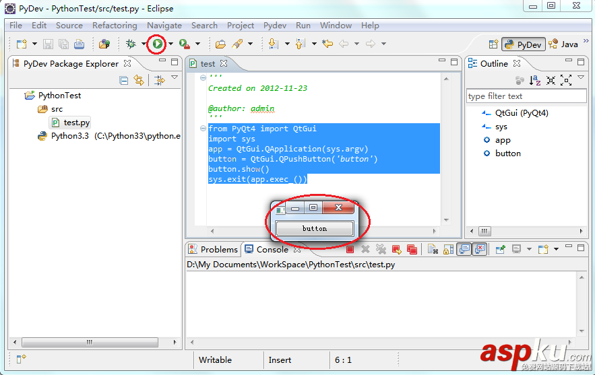Open the New wizard dropdown arrow
Image resolution: width=595 pixels, height=375 pixels.
coord(34,44)
